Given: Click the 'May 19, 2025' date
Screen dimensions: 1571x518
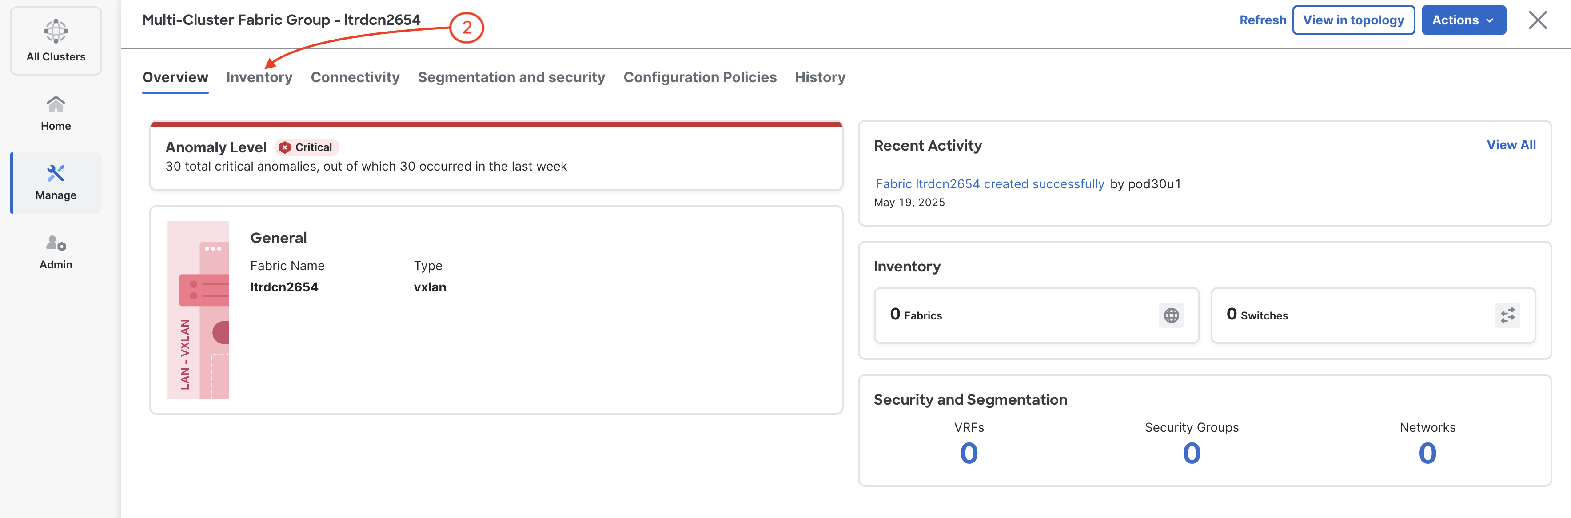Looking at the screenshot, I should [x=909, y=203].
